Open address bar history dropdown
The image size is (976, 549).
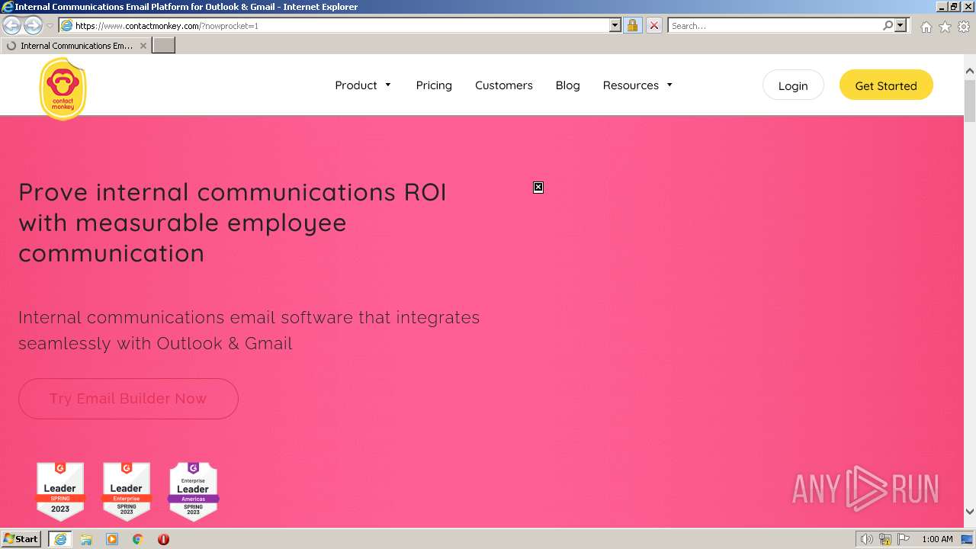coord(615,25)
